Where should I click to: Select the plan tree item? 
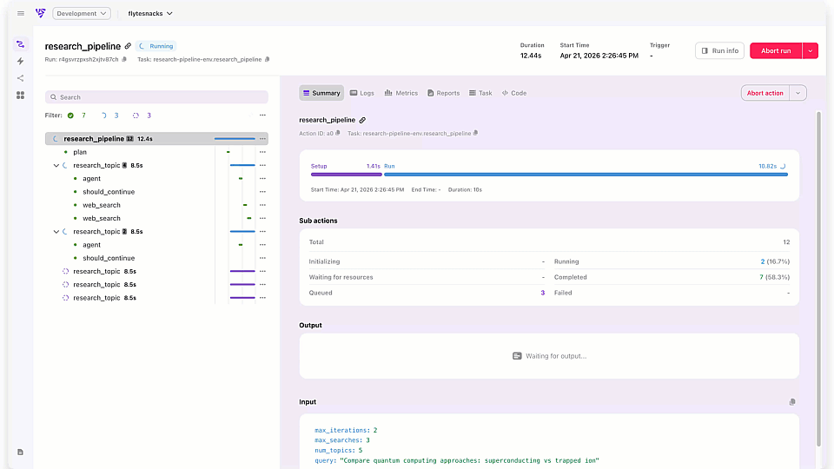click(80, 152)
